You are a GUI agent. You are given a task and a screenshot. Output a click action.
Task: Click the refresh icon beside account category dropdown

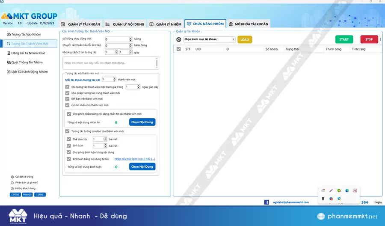coord(179,39)
